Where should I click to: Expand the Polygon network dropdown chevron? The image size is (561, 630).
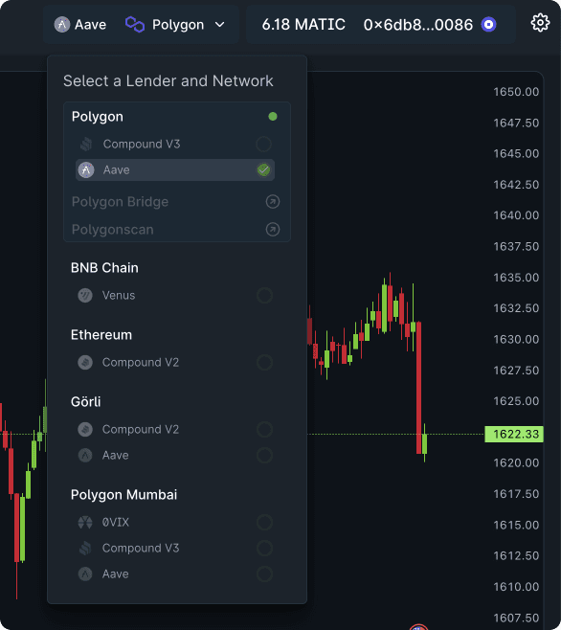pos(219,25)
